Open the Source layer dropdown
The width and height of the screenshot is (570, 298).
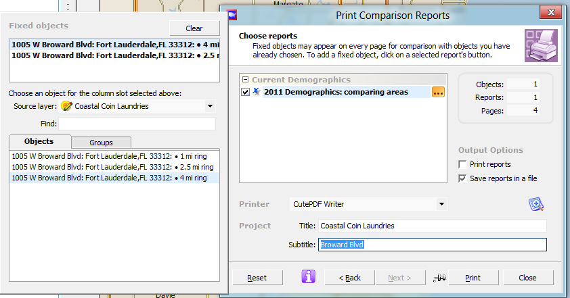210,106
